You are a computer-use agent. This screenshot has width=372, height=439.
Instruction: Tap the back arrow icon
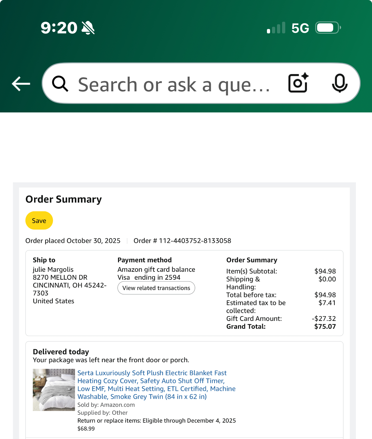point(21,84)
